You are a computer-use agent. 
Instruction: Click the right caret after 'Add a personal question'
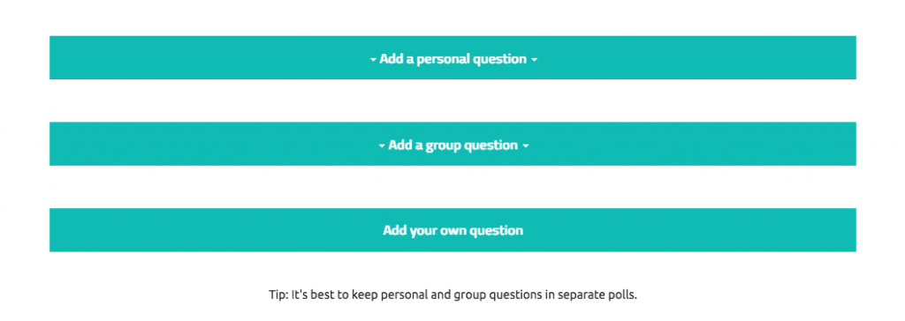point(535,60)
